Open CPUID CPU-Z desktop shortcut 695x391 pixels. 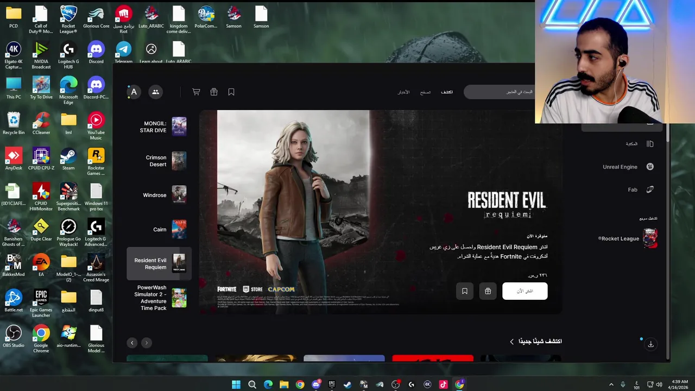click(41, 159)
